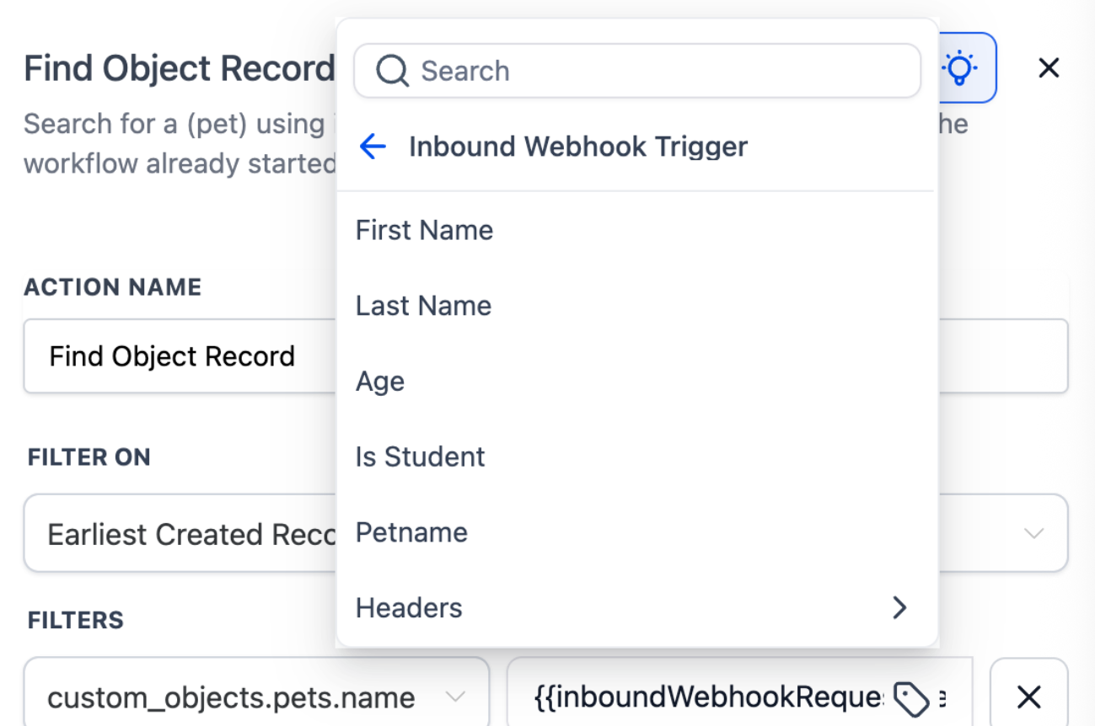Remove the filter row with X
Image resolution: width=1095 pixels, height=726 pixels.
pos(1028,697)
